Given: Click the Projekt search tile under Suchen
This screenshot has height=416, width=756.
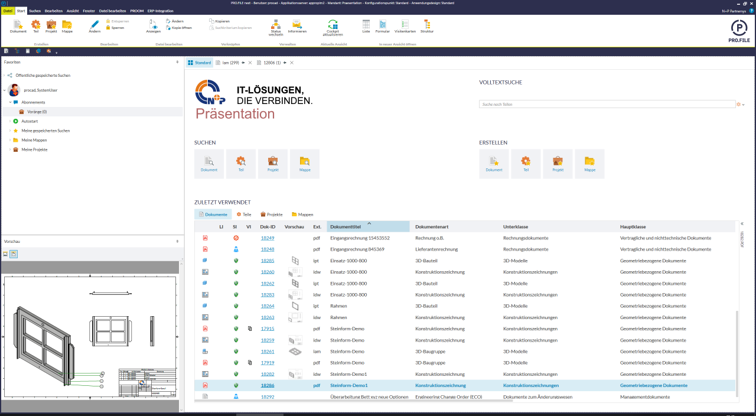Looking at the screenshot, I should tap(273, 164).
